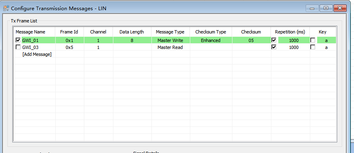Minimize the Configure Transmission Messages window
Screen dimensions: 354x153
pyautogui.click(x=312, y=8)
